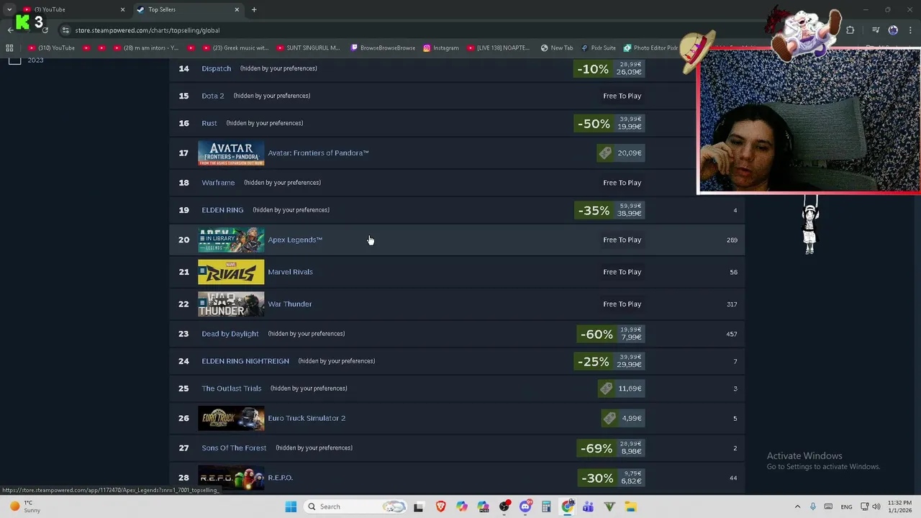Open Microsoft Teams from the taskbar
Image resolution: width=921 pixels, height=518 pixels.
pos(588,506)
